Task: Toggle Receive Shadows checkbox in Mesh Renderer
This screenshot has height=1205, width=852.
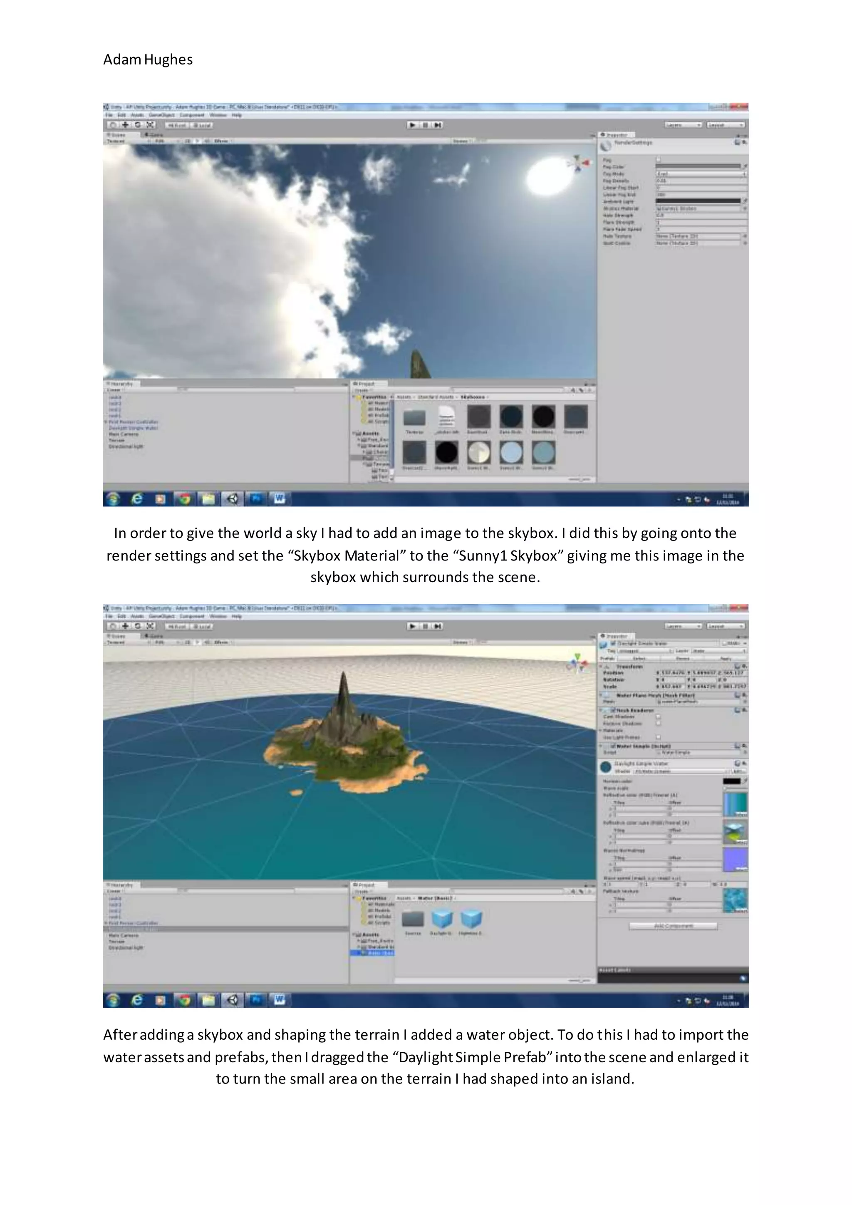Action: [659, 723]
